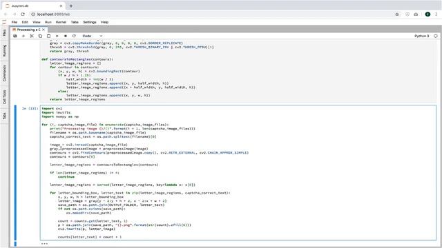Click the 'image = cv2.imread(captcha_image_file)' line
442x248 pixels.
tap(88, 145)
